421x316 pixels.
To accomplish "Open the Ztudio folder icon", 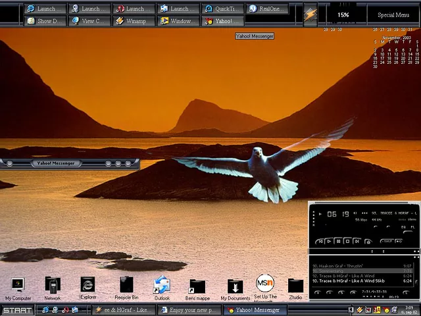I will [x=295, y=285].
